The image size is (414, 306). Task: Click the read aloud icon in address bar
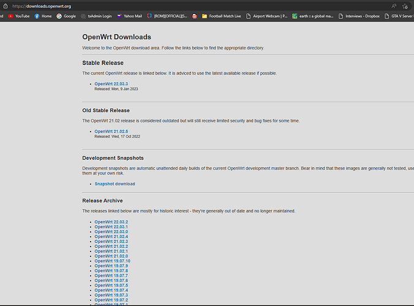394,6
